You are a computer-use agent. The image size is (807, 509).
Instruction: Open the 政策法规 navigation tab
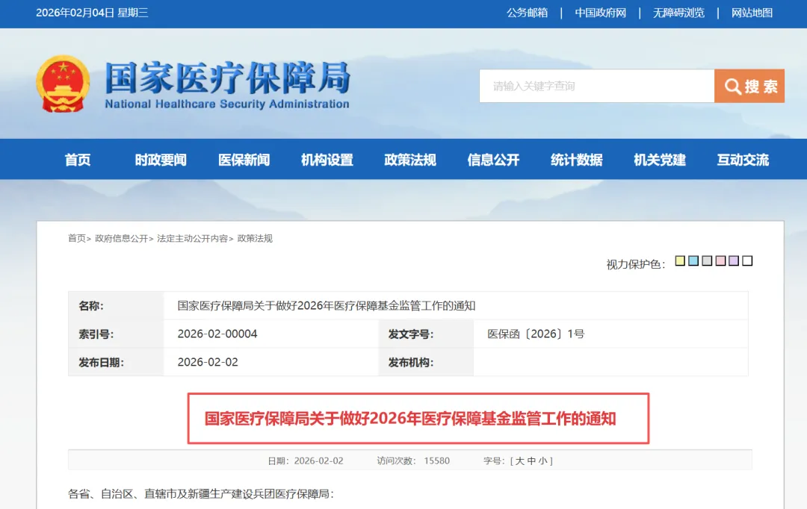[x=409, y=159]
